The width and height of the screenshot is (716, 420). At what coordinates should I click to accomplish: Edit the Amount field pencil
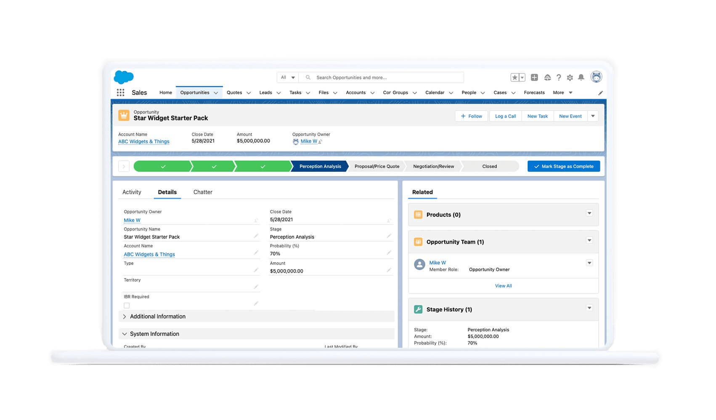(x=389, y=270)
